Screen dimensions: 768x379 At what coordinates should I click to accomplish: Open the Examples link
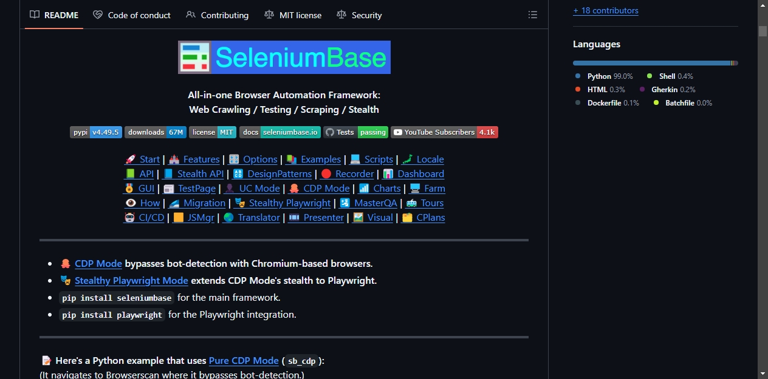click(x=313, y=159)
